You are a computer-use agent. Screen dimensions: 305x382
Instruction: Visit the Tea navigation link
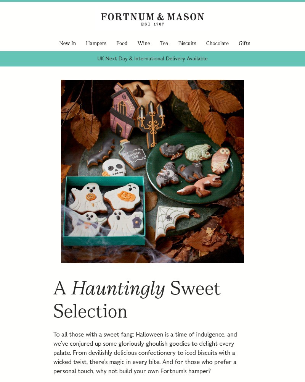164,44
